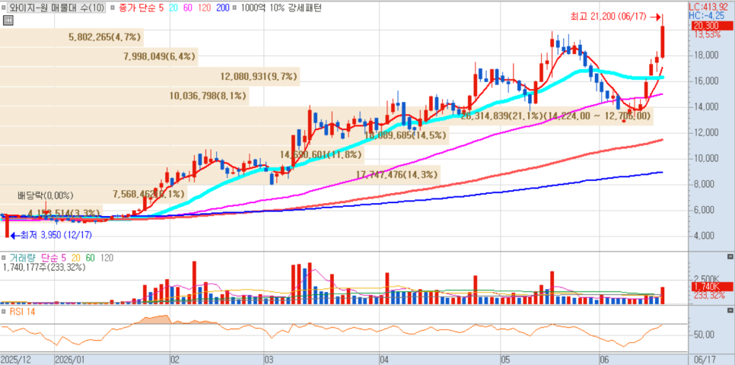The height and width of the screenshot is (365, 735).
Task: Click the 2,500K volume axis label
Action: 707,278
